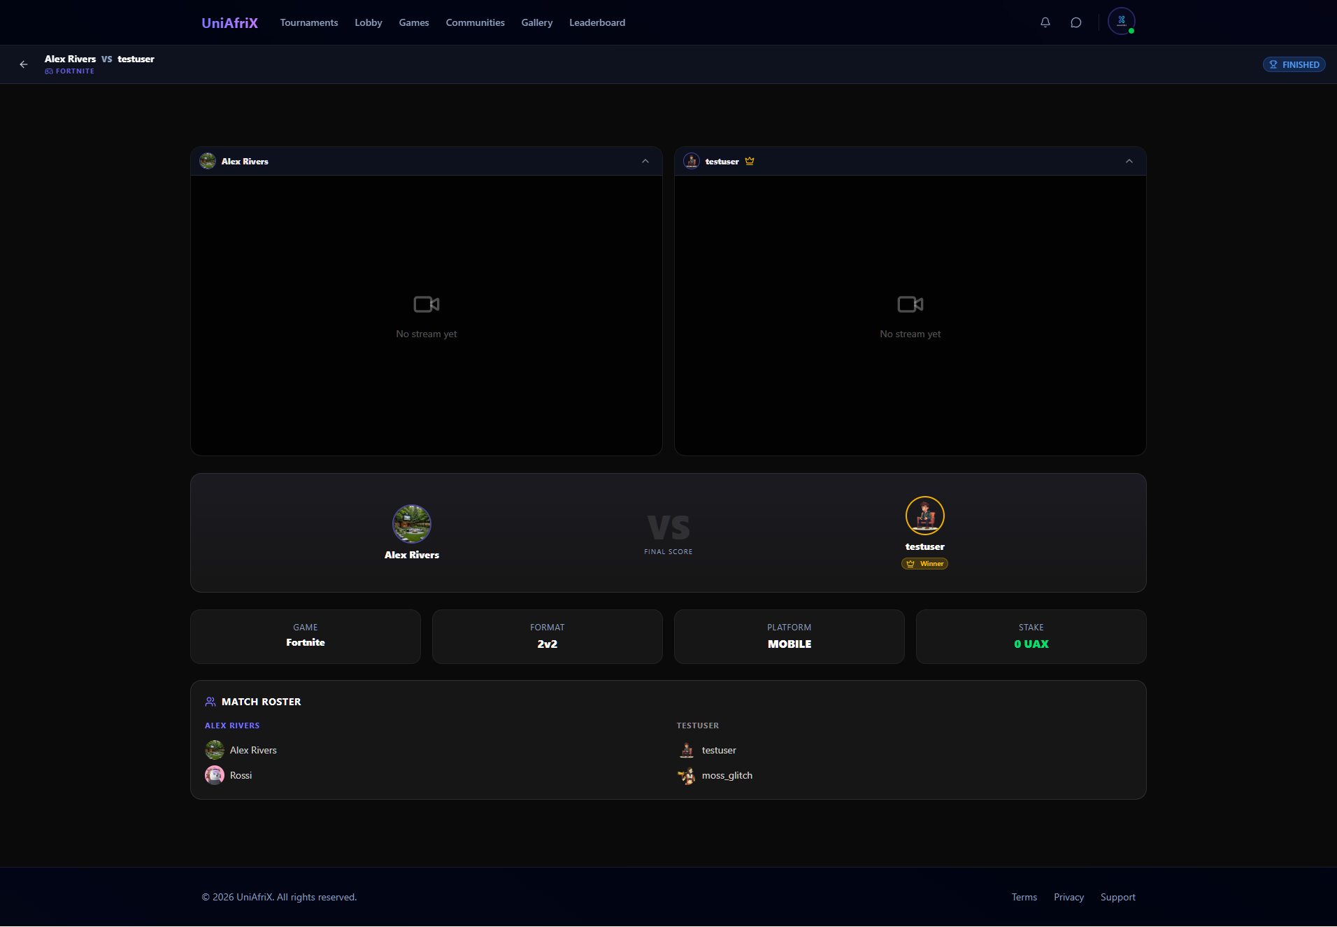Click testuser avatar in stream header
The height and width of the screenshot is (927, 1337).
pos(692,161)
